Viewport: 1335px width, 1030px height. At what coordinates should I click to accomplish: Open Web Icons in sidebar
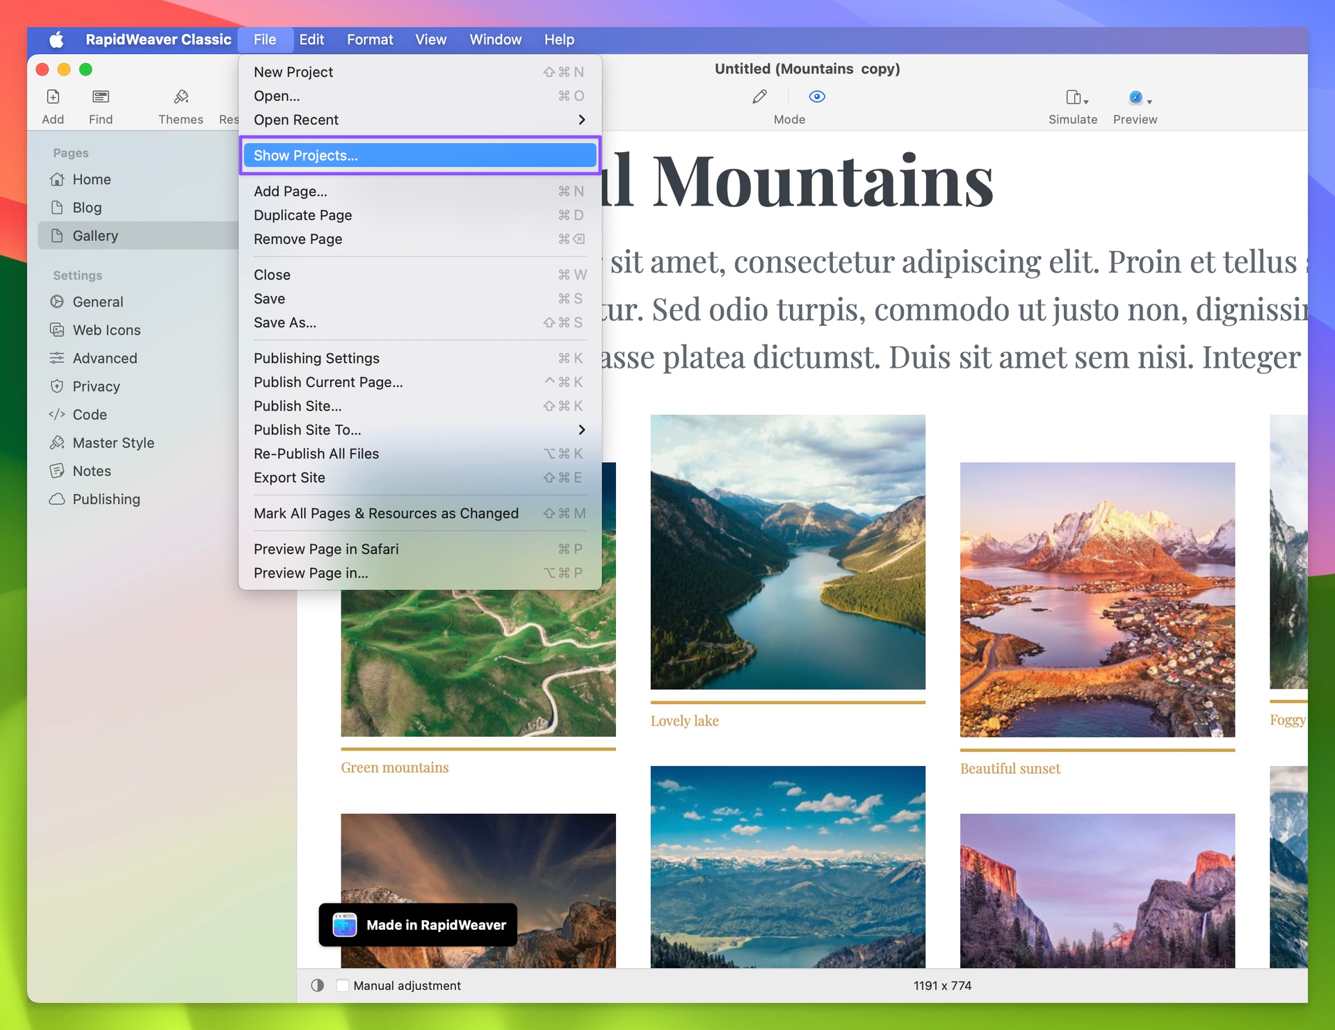coord(106,330)
